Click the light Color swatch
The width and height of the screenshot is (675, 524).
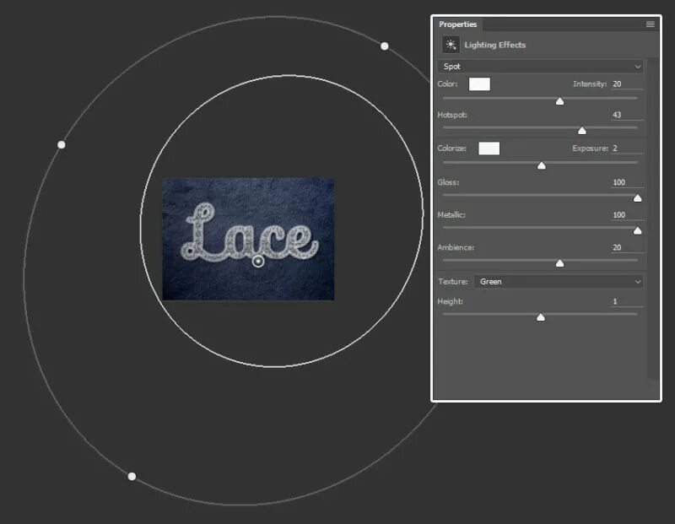(x=479, y=84)
